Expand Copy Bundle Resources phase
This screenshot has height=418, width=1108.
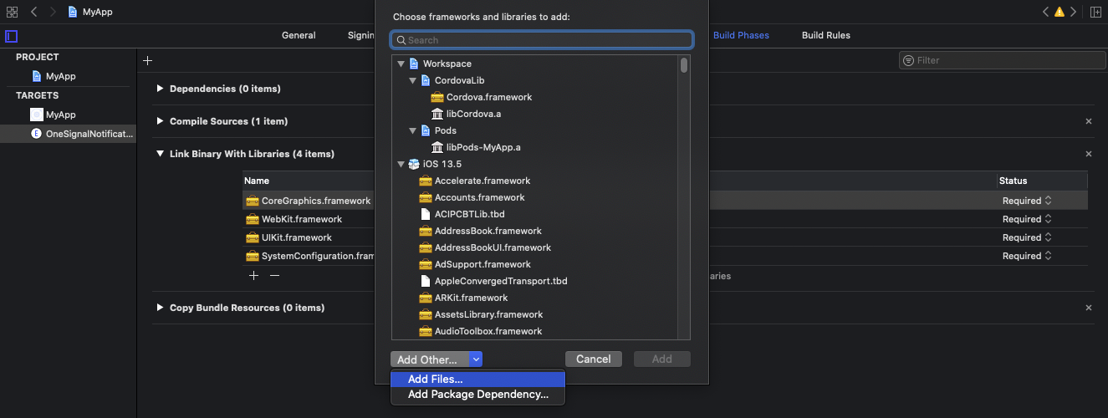pyautogui.click(x=161, y=308)
